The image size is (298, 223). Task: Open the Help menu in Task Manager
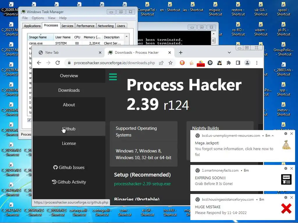63,18
